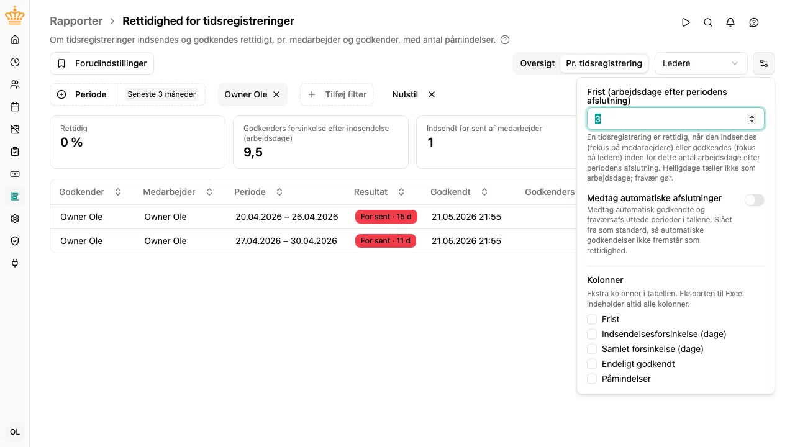Open the crossed-out calendar absence icon
This screenshot has width=795, height=447.
click(x=15, y=129)
